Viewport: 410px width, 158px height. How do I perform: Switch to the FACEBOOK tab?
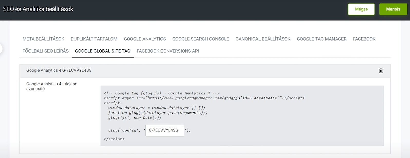click(x=364, y=39)
